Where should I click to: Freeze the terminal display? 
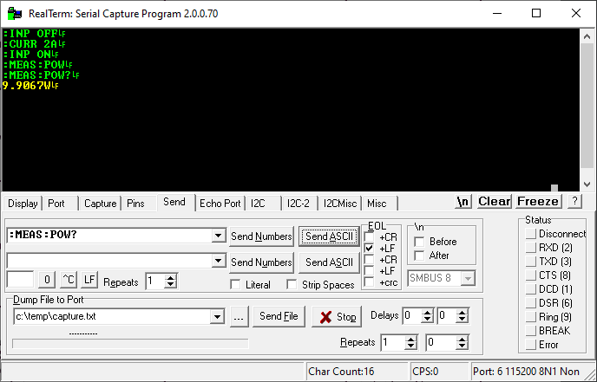click(538, 202)
